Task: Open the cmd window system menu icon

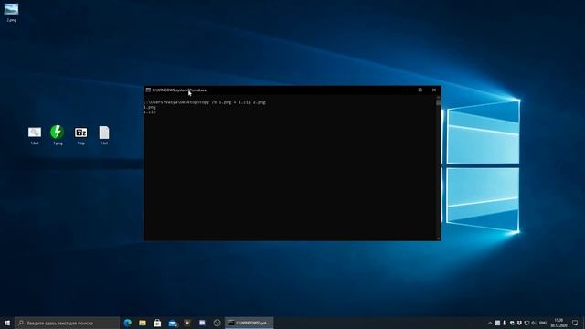Action: pyautogui.click(x=148, y=90)
